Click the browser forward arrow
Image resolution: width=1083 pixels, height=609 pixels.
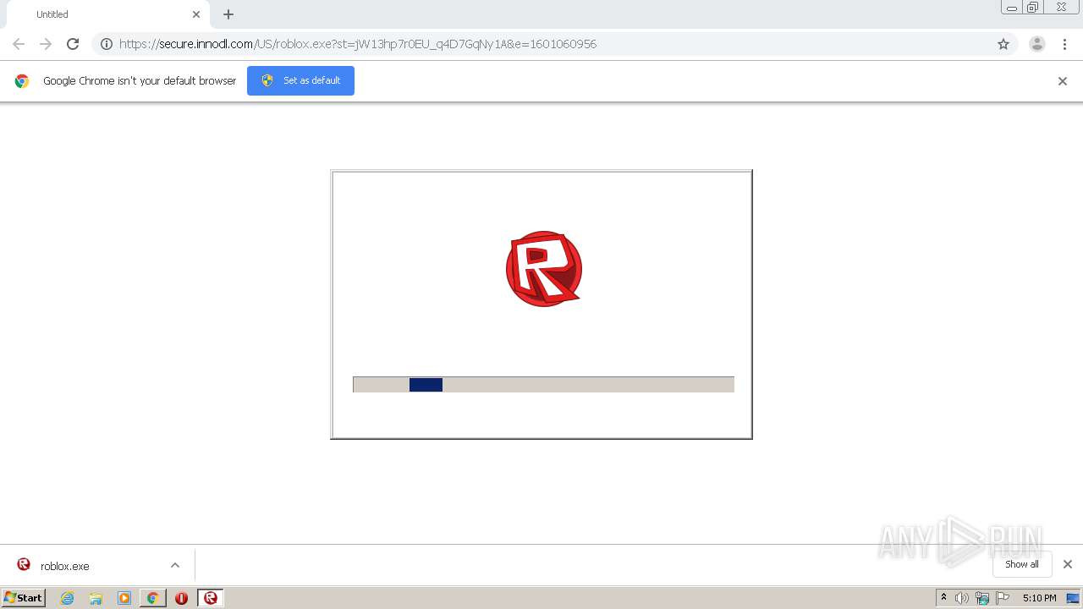tap(46, 44)
